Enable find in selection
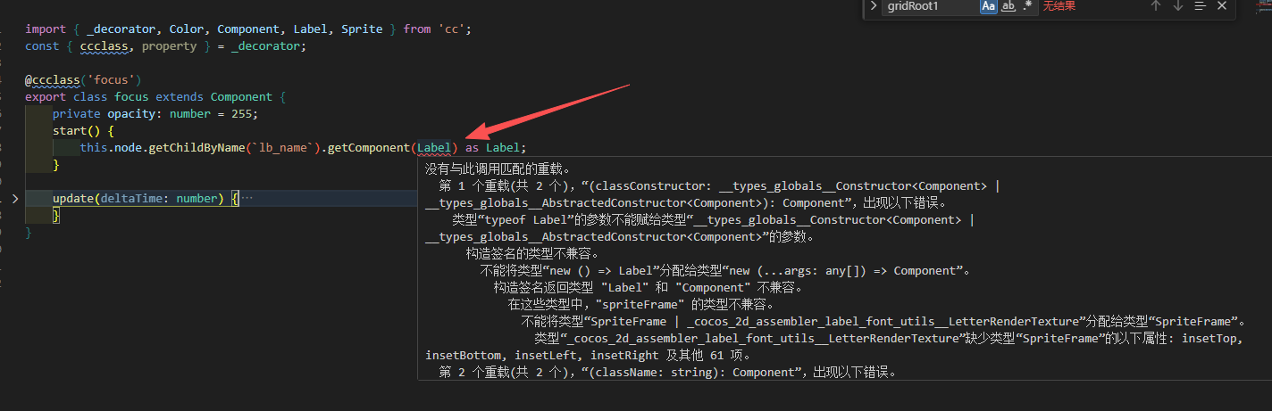Viewport: 1272px width, 411px height. [x=1200, y=6]
